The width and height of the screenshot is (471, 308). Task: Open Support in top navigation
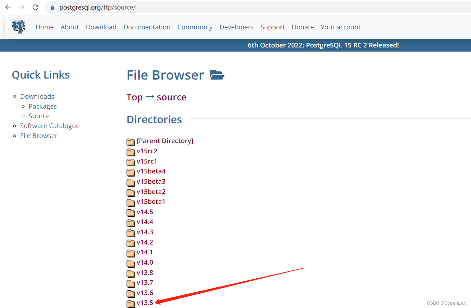[273, 27]
